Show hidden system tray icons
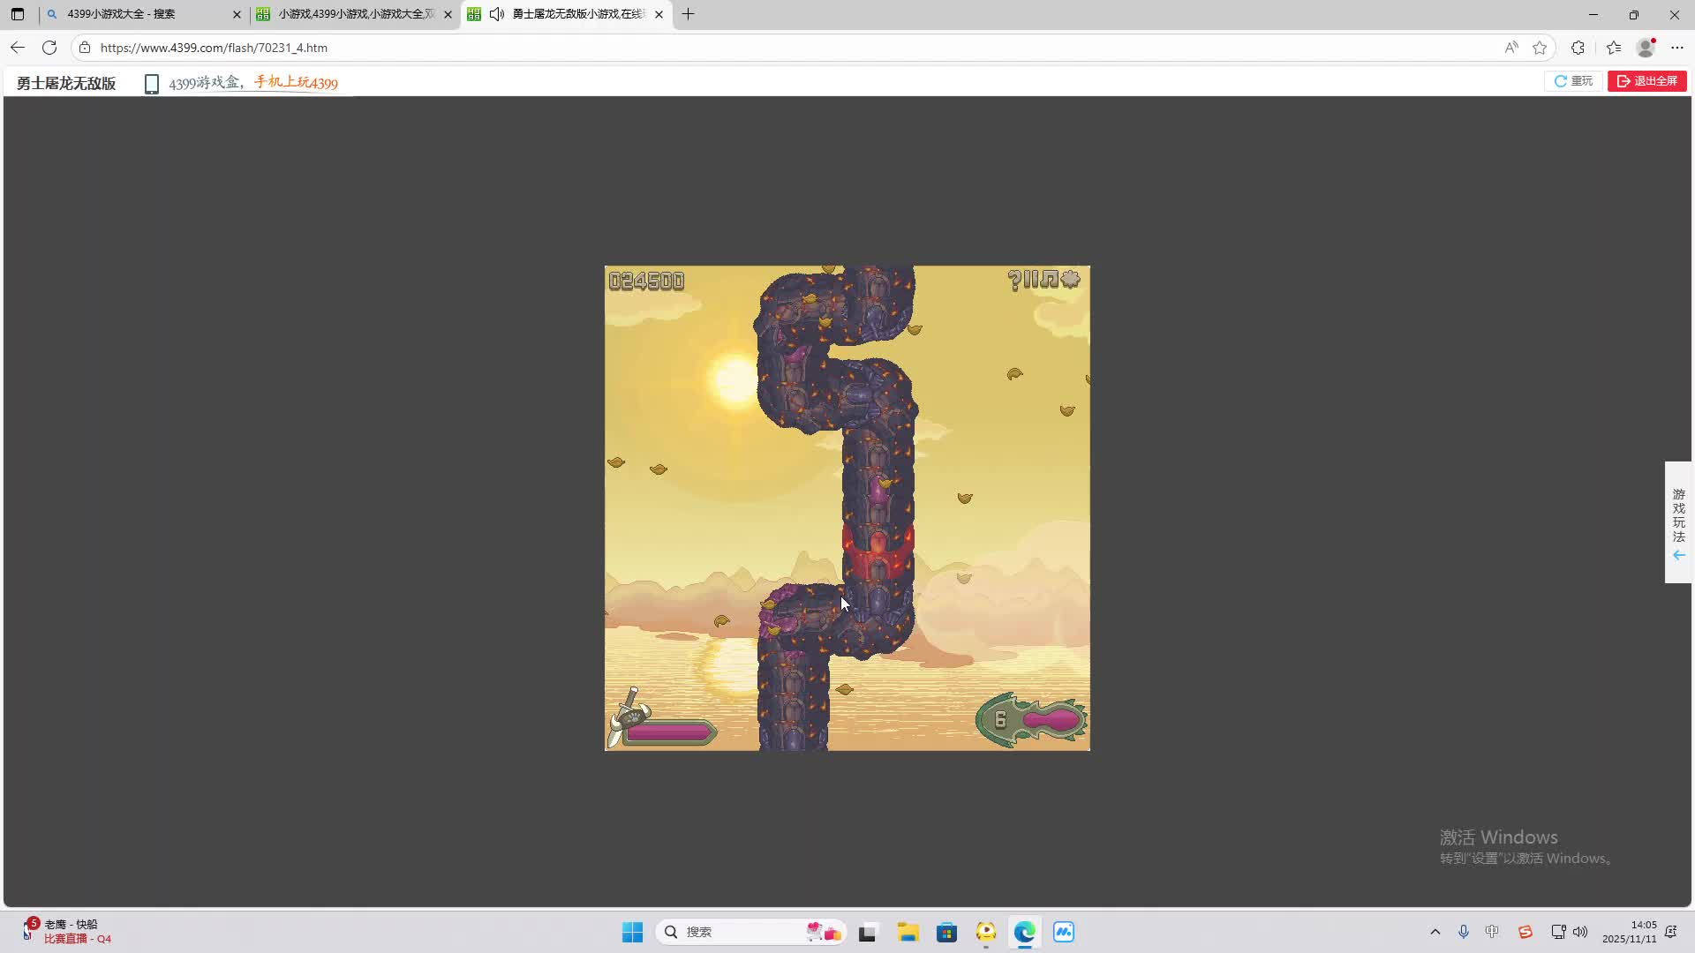Screen dimensions: 1695x953 point(1435,932)
